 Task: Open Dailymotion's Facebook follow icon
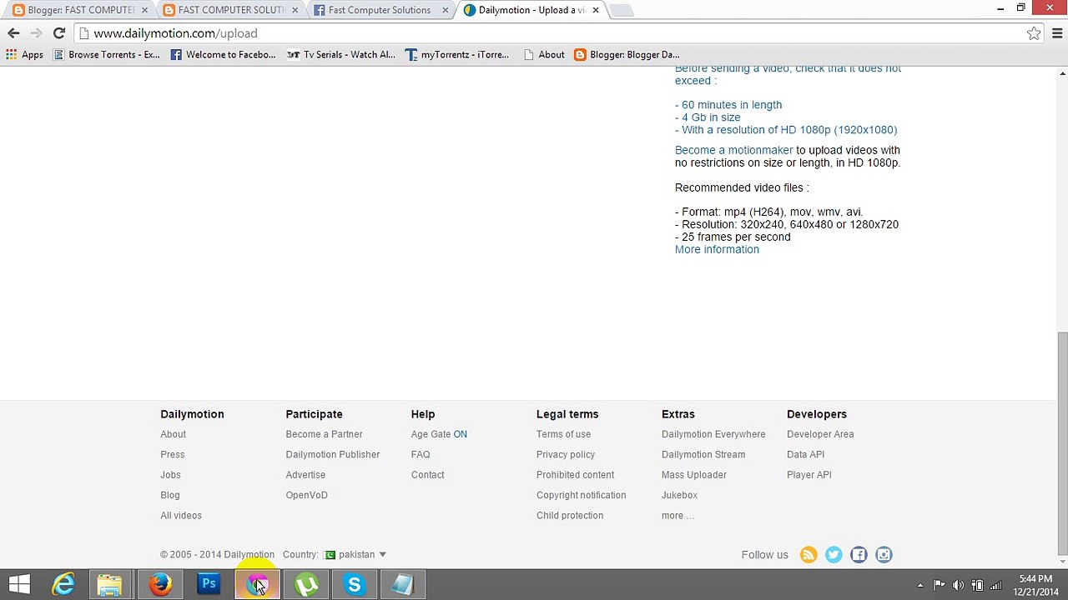coord(859,555)
